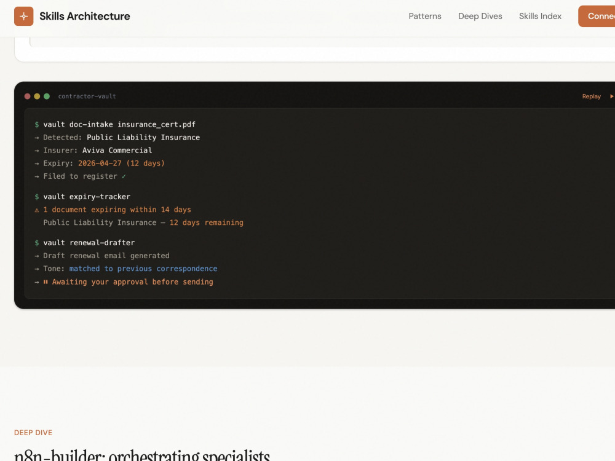Click the Replay play triangle icon
This screenshot has width=615, height=461.
pyautogui.click(x=611, y=96)
